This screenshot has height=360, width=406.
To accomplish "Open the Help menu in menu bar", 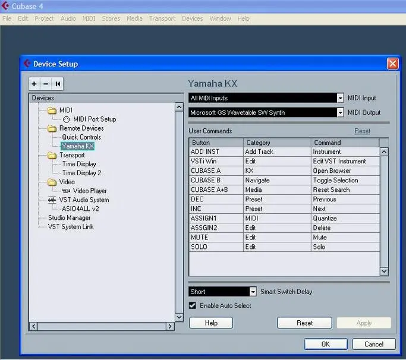I will click(243, 18).
